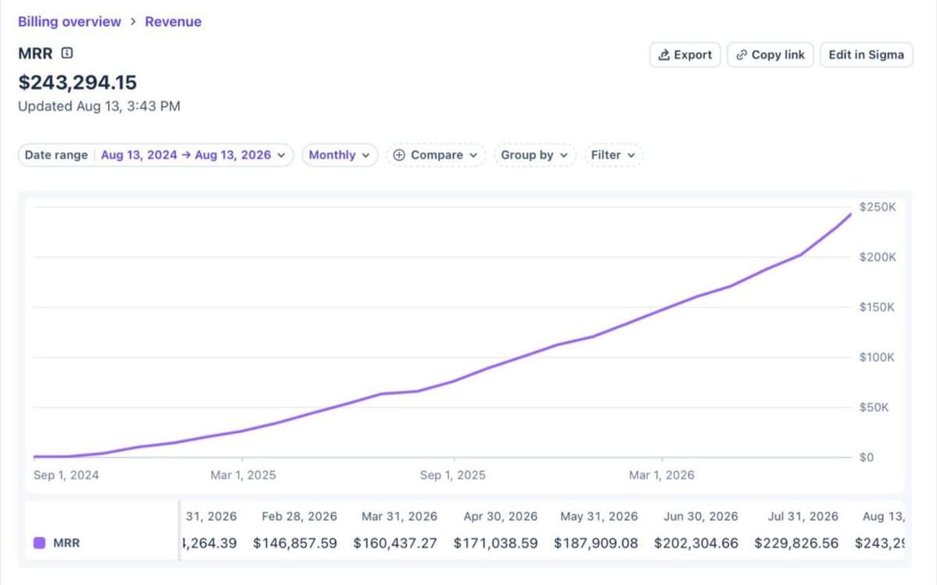Screen dimensions: 937x585
Task: Click the purple MRR legend color swatch
Action: 40,543
